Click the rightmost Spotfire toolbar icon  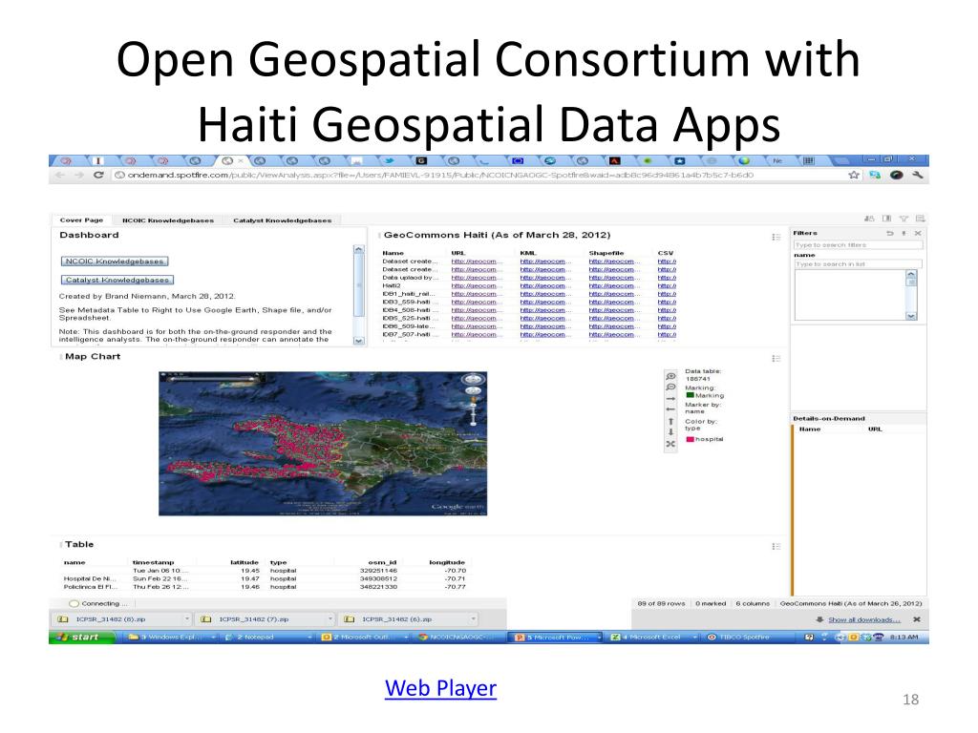pos(920,219)
